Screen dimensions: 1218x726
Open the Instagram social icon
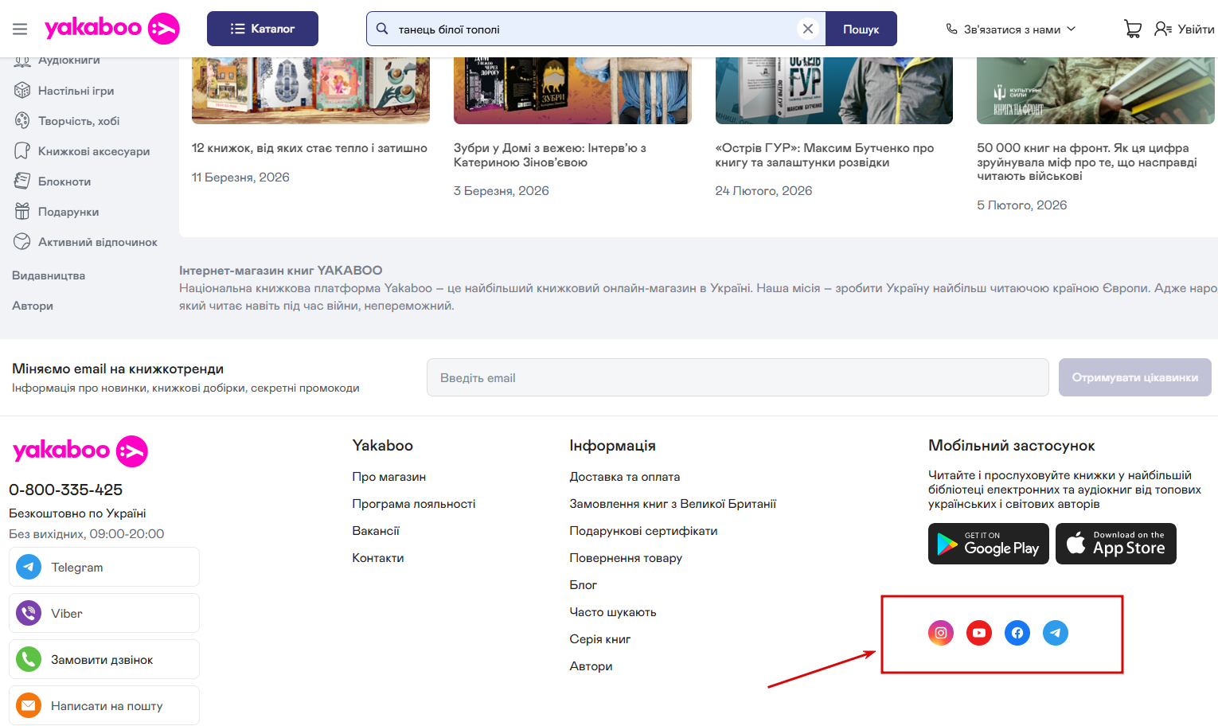[x=941, y=633]
